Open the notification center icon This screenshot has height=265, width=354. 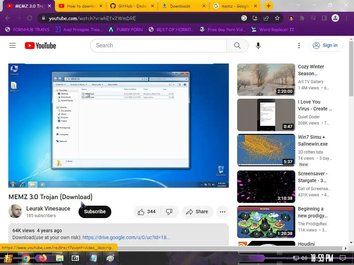[343, 258]
